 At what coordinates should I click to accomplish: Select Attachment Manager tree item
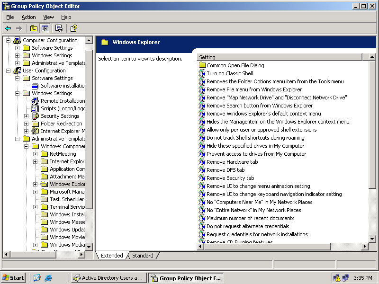[x=67, y=177]
